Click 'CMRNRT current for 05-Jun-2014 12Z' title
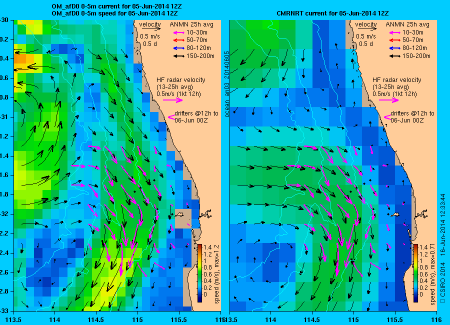The height and width of the screenshot is (325, 450). [x=332, y=13]
